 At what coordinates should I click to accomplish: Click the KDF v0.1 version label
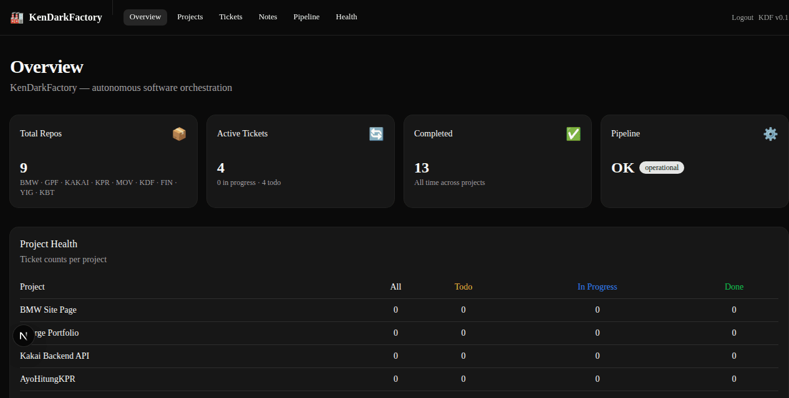click(773, 17)
